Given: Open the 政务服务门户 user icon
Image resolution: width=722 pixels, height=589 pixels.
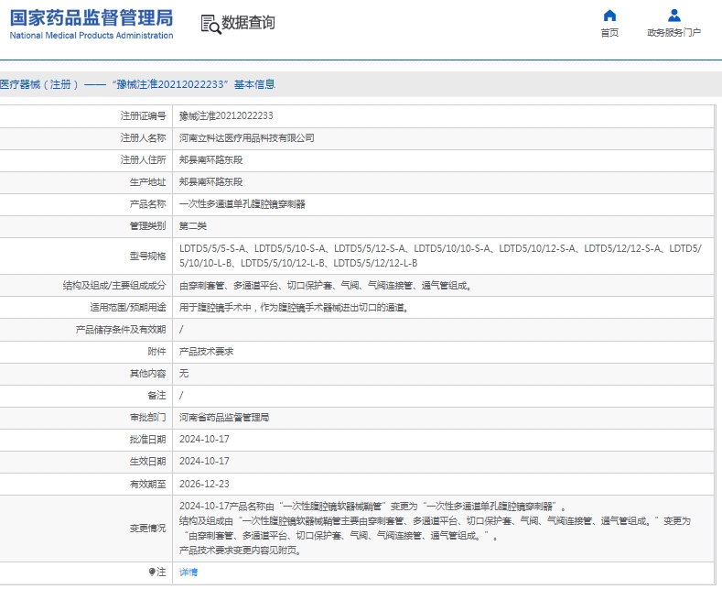Looking at the screenshot, I should point(674,16).
